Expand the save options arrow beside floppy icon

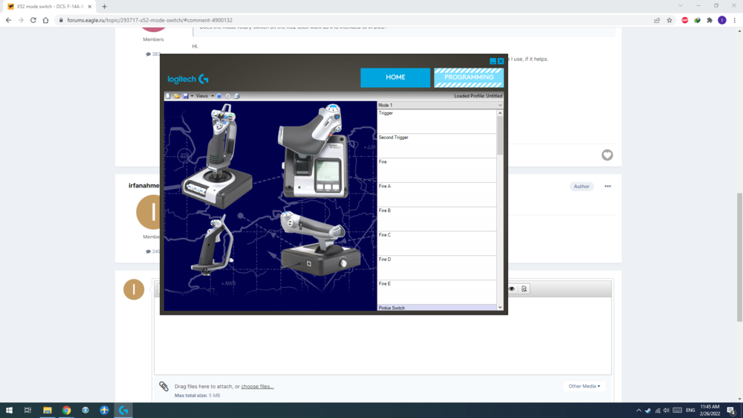tap(192, 96)
